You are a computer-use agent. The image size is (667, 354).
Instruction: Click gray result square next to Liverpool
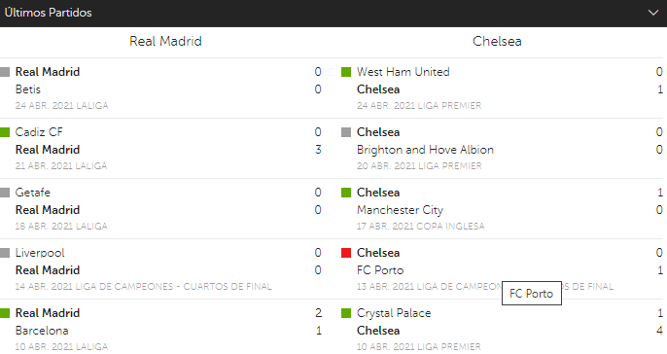(5, 253)
